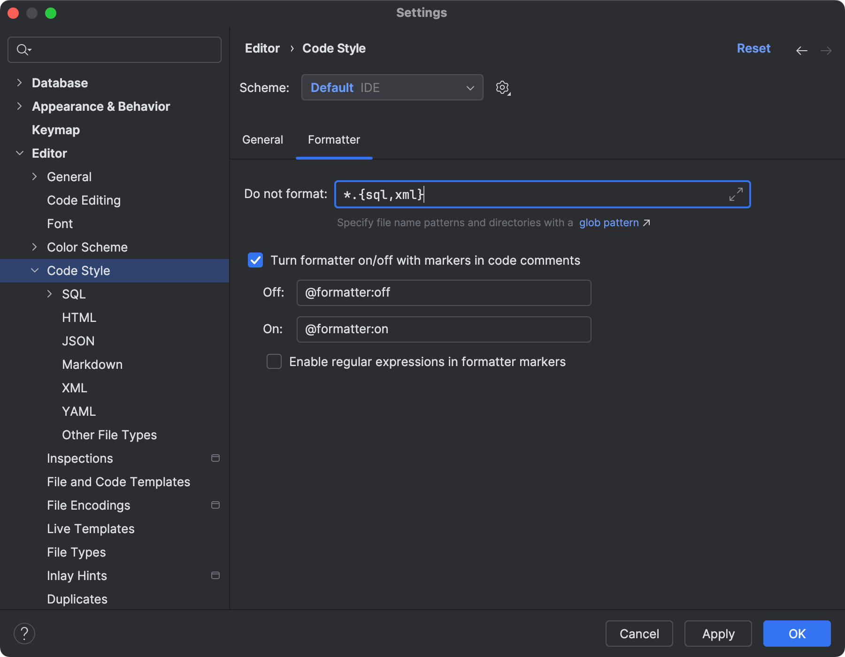The width and height of the screenshot is (845, 657).
Task: Click the icon next to File Encodings
Action: click(215, 505)
